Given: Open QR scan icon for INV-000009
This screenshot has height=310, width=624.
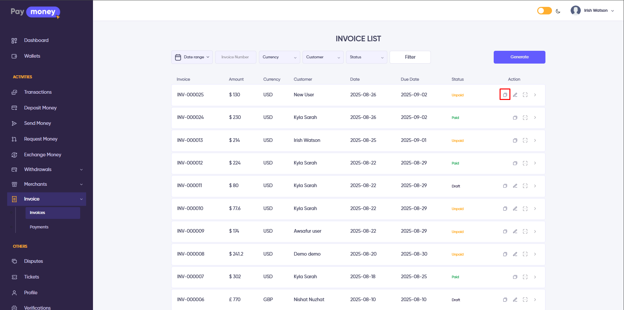Looking at the screenshot, I should click(525, 231).
